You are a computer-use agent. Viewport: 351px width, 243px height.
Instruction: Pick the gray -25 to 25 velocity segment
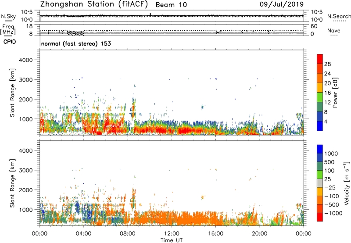[320, 183]
